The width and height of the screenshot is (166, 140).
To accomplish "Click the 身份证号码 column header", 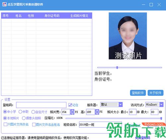I will tap(52, 16).
